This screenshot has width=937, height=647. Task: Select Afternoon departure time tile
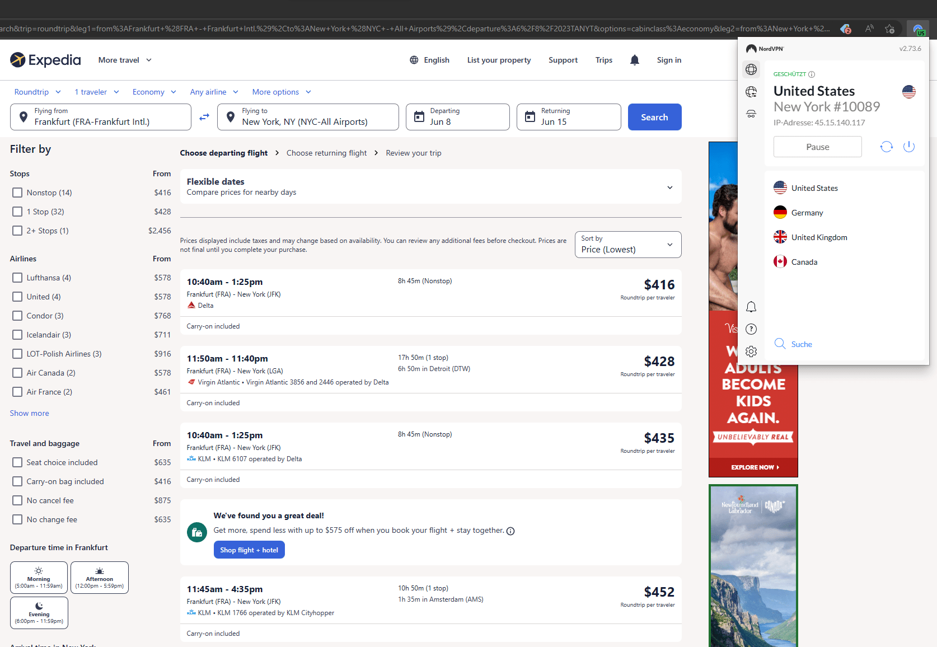point(100,578)
